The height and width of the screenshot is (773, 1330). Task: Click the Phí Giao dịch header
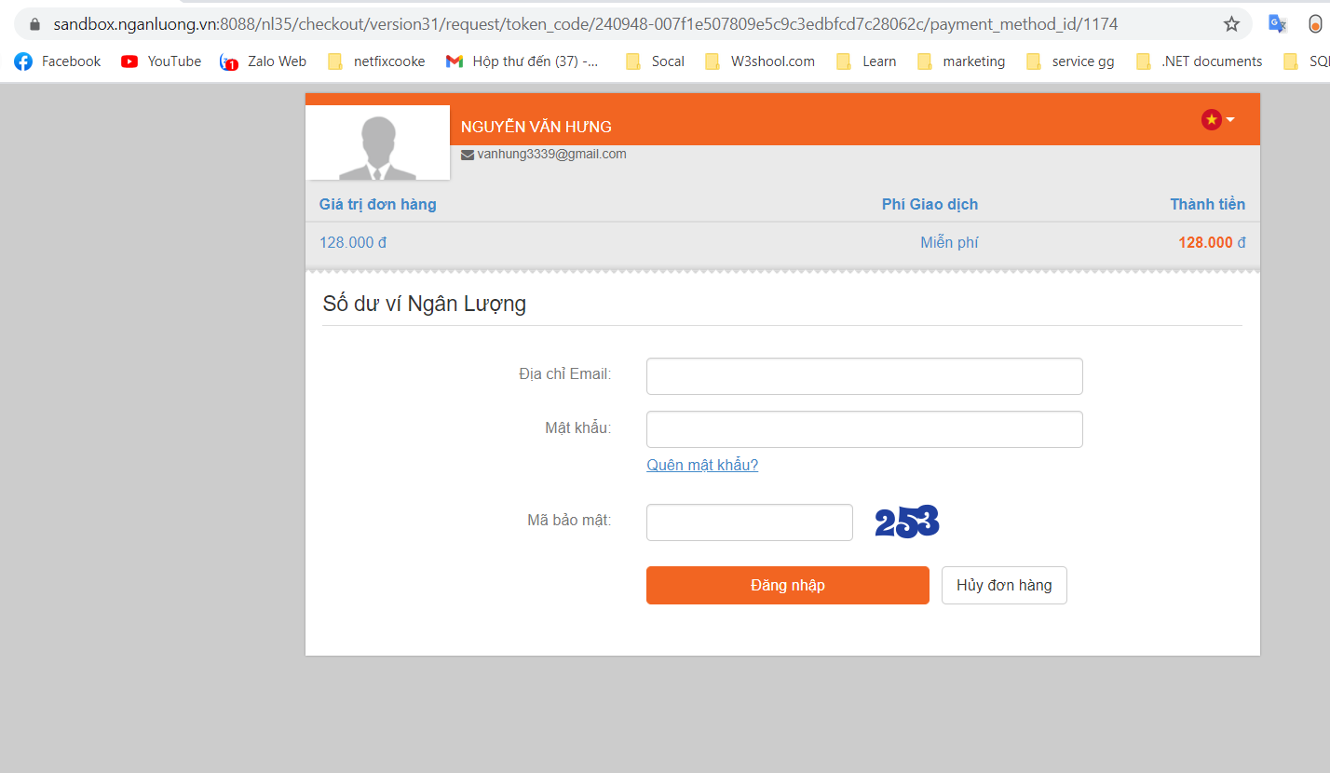coord(930,204)
